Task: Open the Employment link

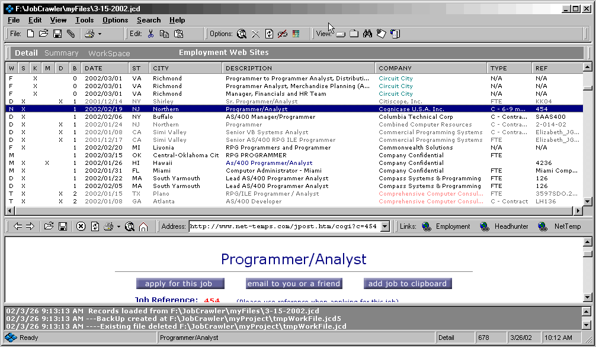Action: pyautogui.click(x=446, y=226)
